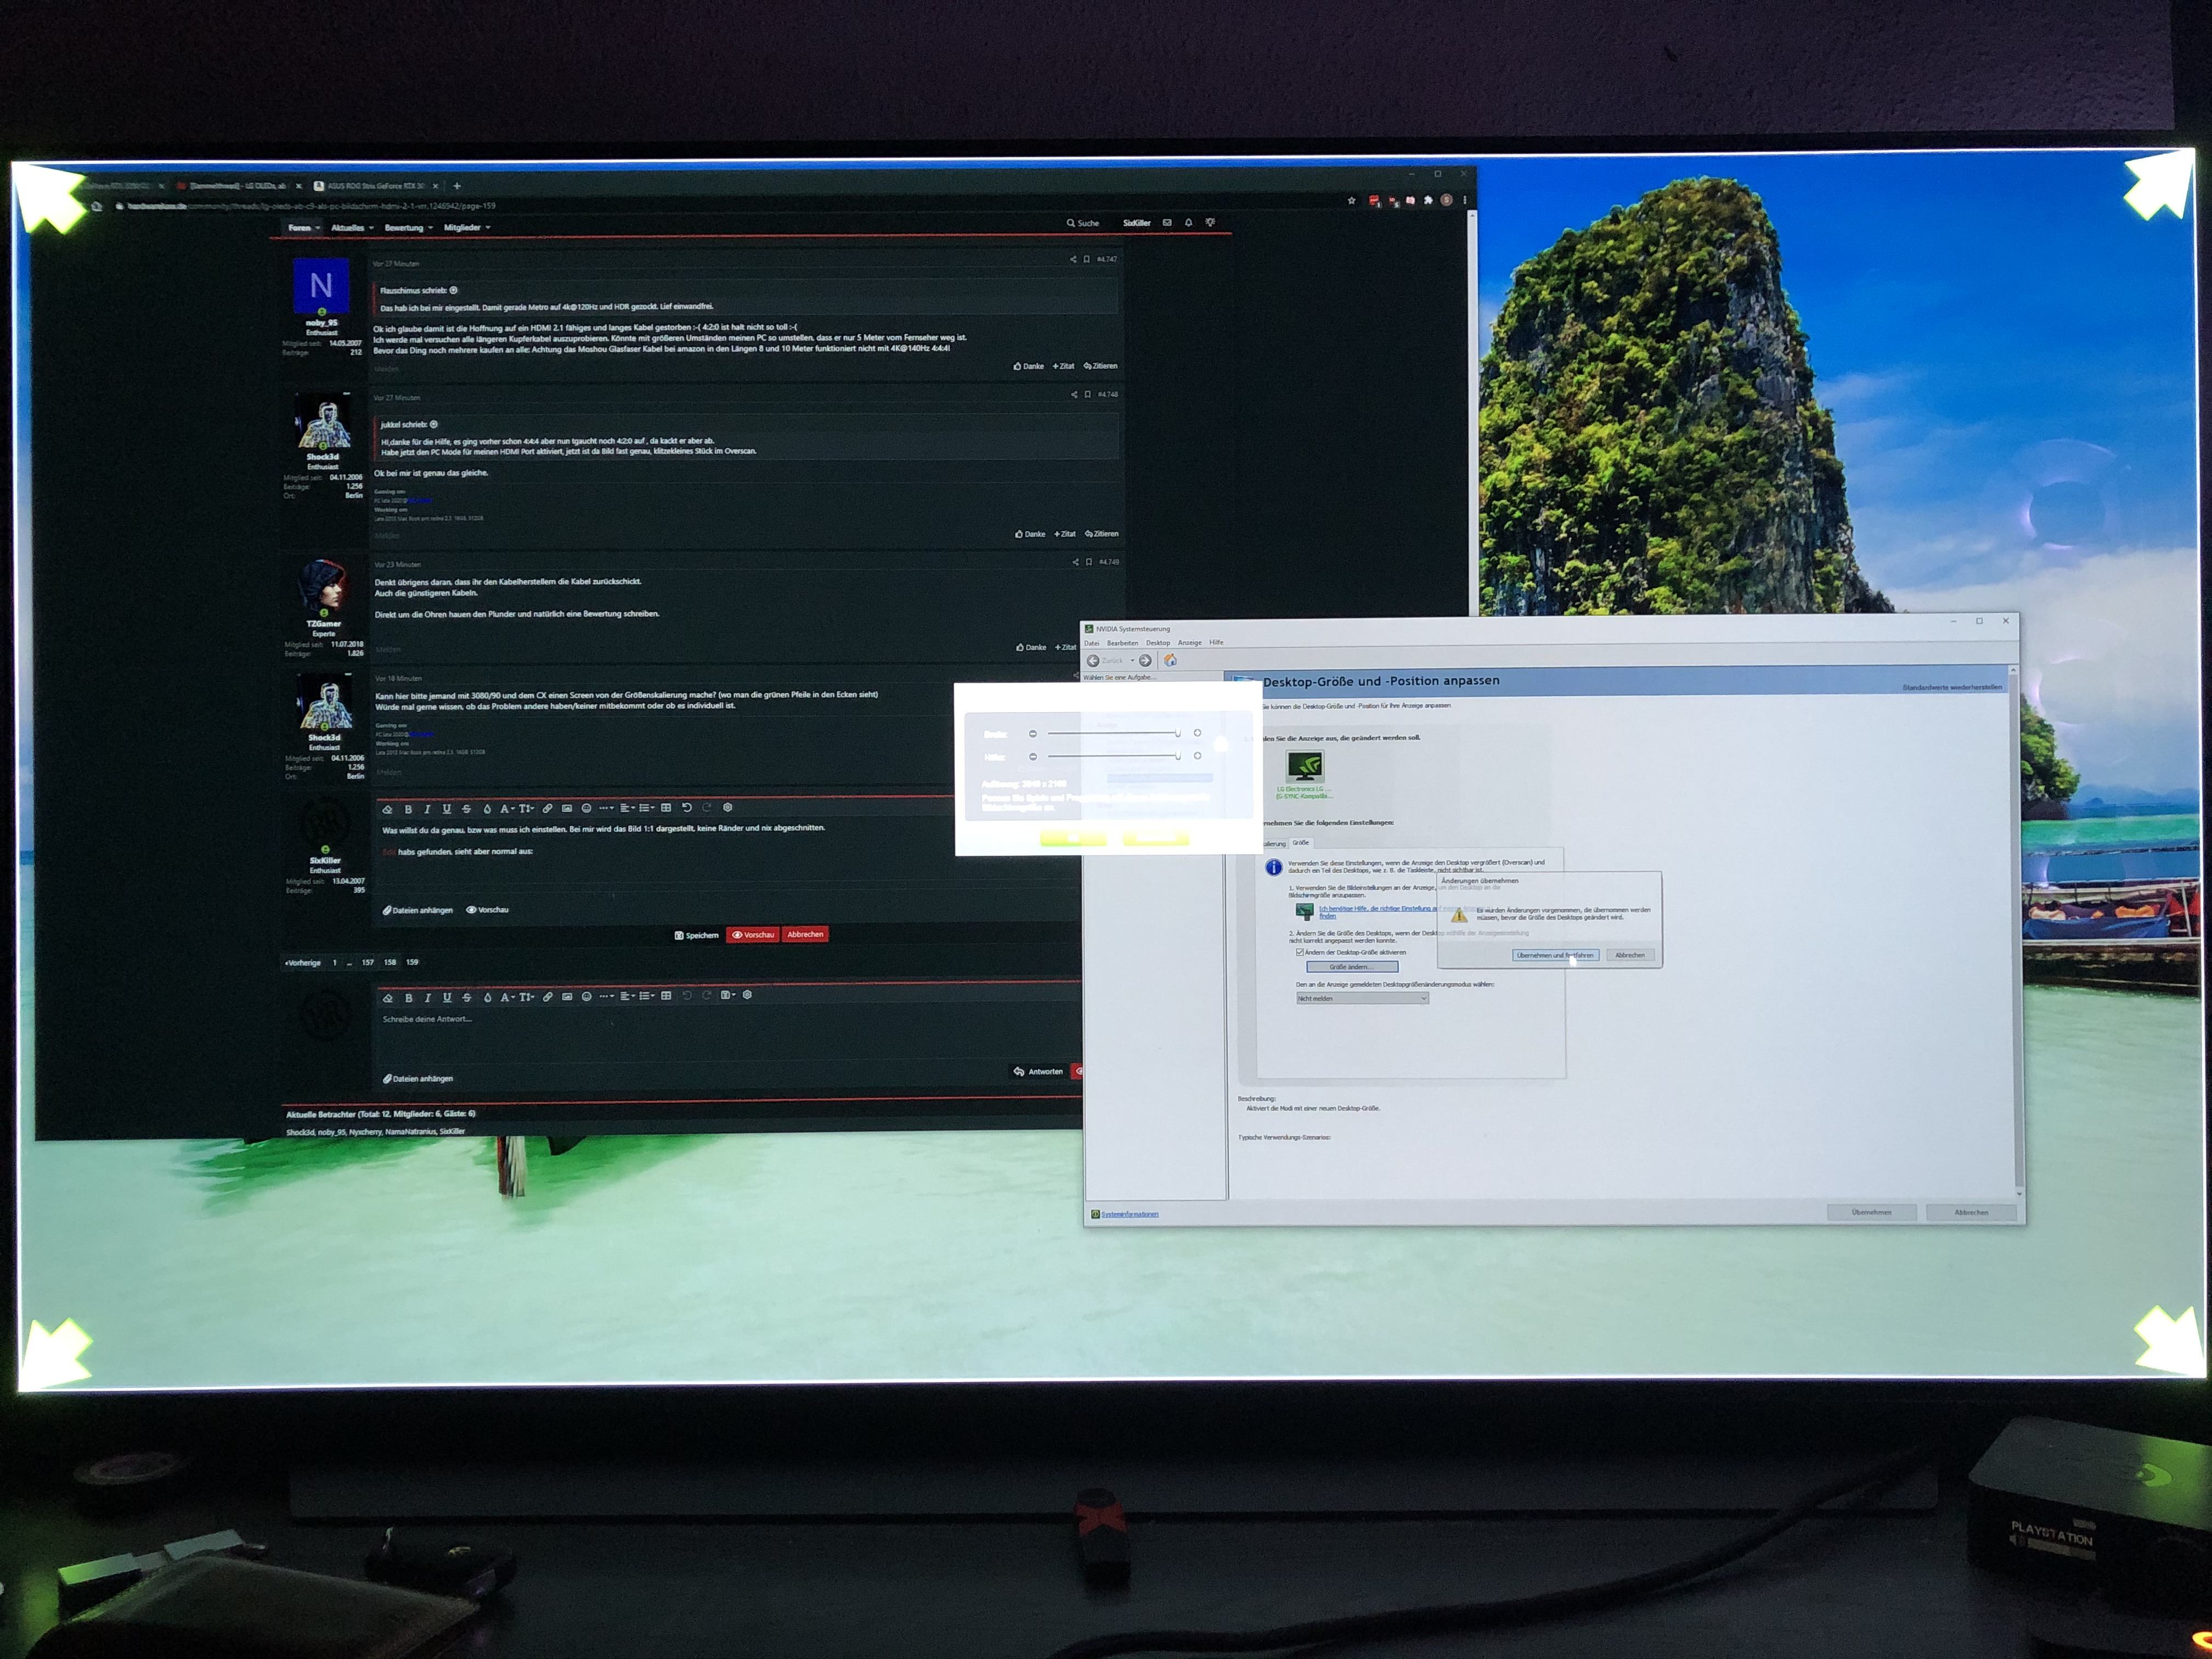Click the eraser icon in edit post toolbar
2212x1659 pixels.
click(388, 809)
